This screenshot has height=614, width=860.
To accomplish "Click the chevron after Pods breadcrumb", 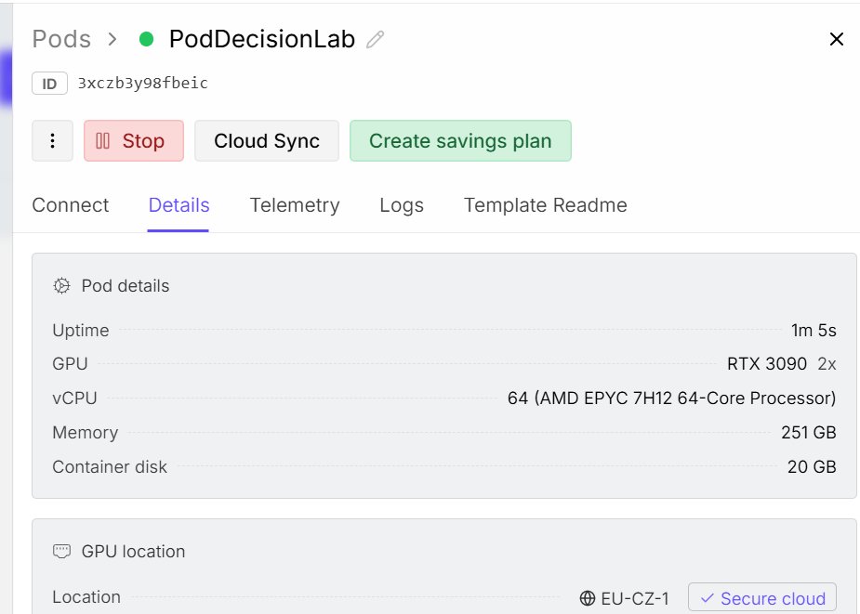I will pos(112,39).
